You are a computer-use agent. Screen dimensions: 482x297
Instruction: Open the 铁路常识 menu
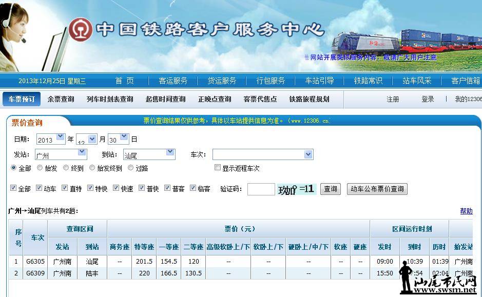coord(368,81)
